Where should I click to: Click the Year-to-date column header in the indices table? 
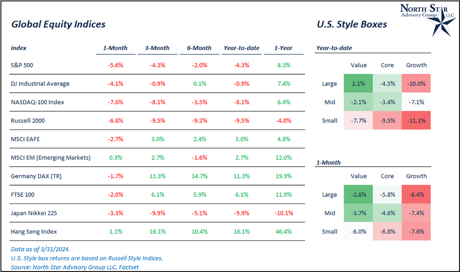[242, 48]
